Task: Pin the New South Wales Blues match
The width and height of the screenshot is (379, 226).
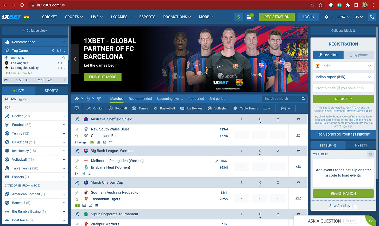Action: [x=77, y=129]
